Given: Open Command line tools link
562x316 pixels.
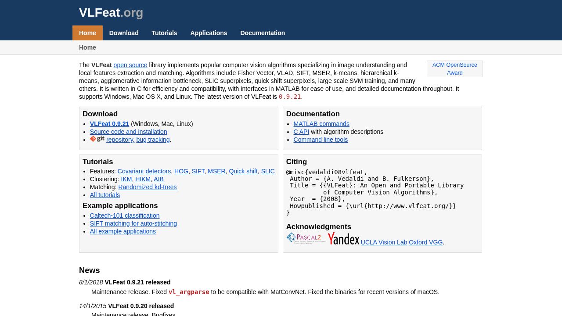Looking at the screenshot, I should point(321,140).
